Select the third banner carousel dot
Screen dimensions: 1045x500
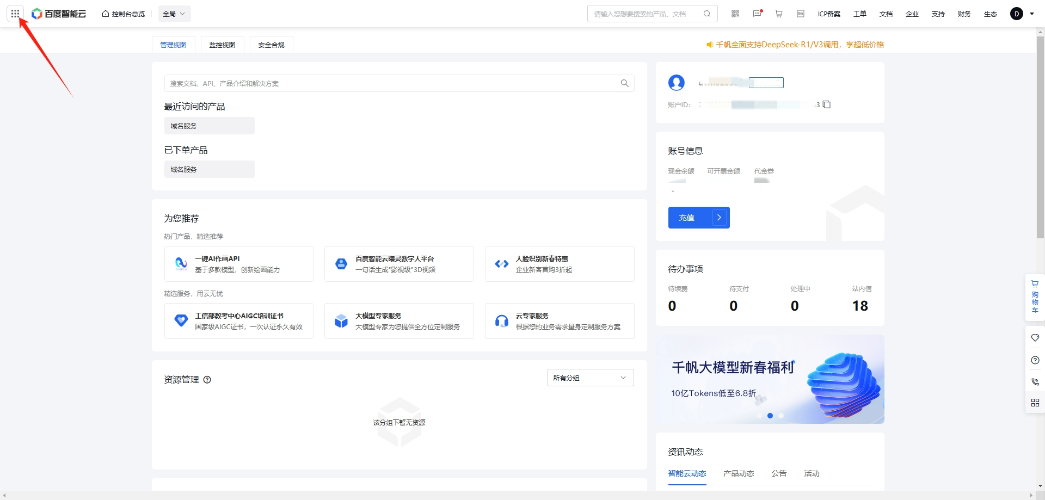coord(781,416)
